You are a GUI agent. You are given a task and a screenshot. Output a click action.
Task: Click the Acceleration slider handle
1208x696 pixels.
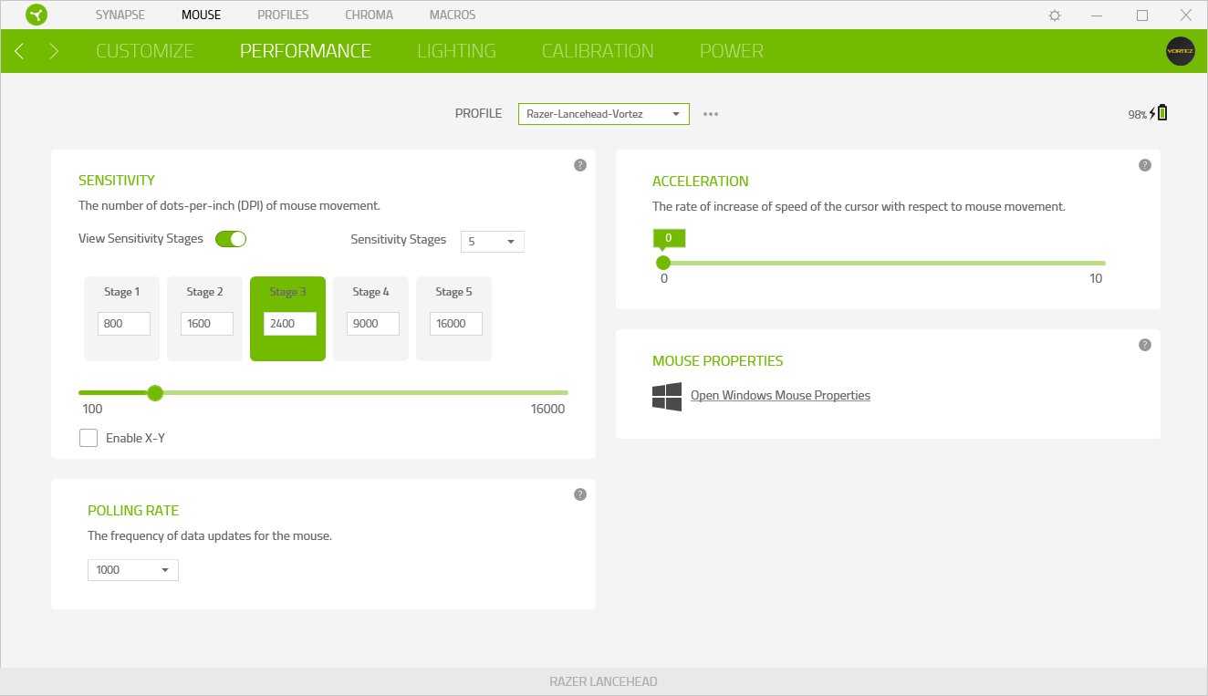[663, 263]
